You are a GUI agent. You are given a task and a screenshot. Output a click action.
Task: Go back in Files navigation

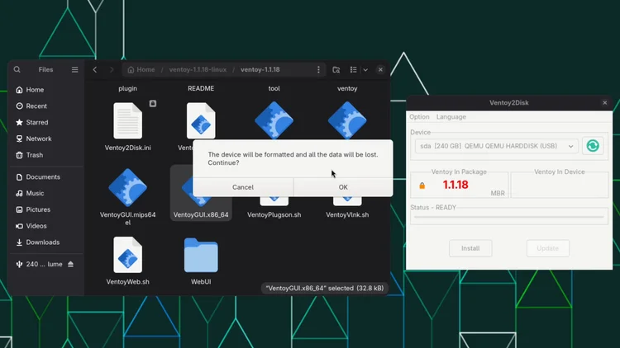[x=95, y=69]
